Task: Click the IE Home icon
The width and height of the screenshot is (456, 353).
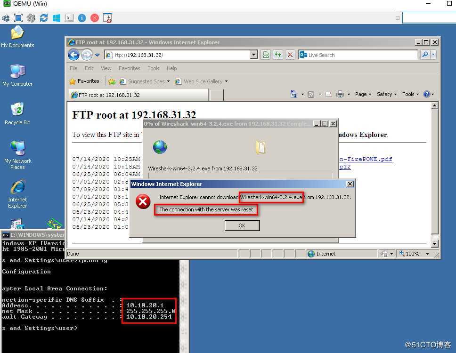Action: [x=294, y=94]
